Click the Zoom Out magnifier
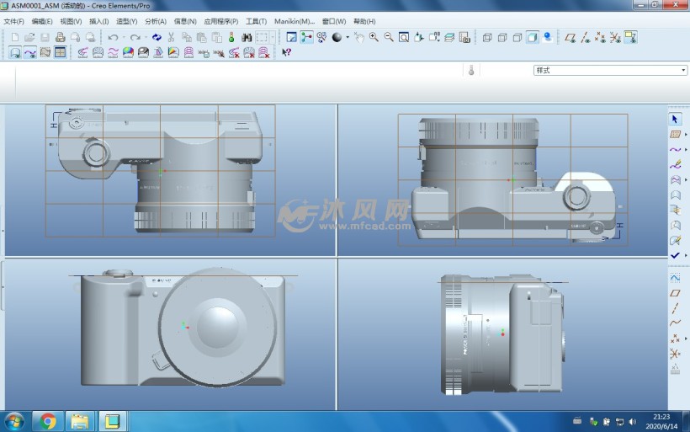The image size is (690, 432). pos(389,37)
